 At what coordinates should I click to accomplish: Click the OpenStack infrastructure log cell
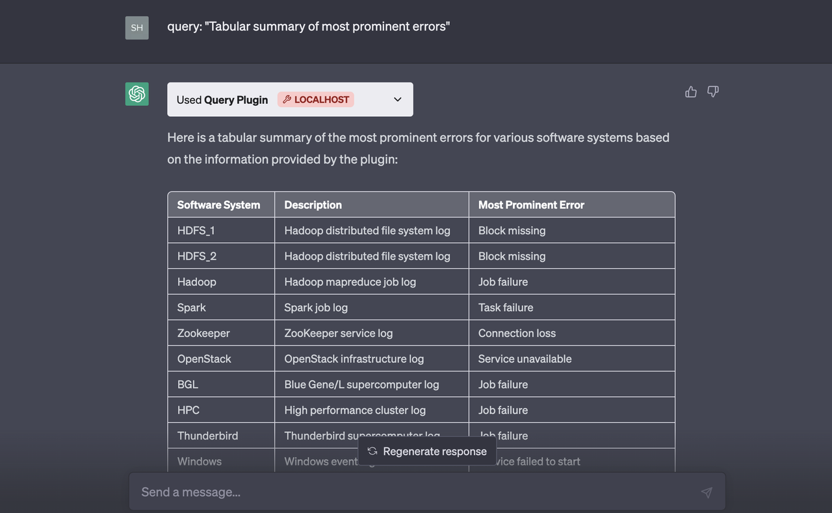click(x=372, y=358)
